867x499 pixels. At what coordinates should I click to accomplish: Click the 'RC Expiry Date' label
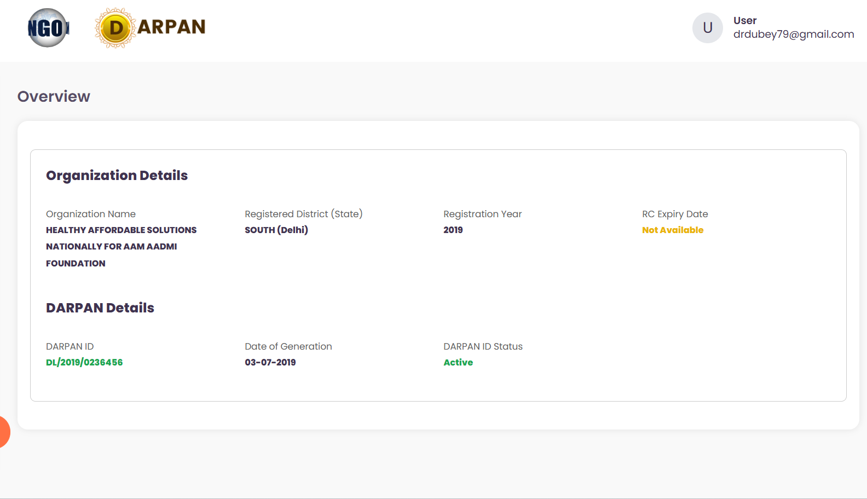tap(675, 214)
